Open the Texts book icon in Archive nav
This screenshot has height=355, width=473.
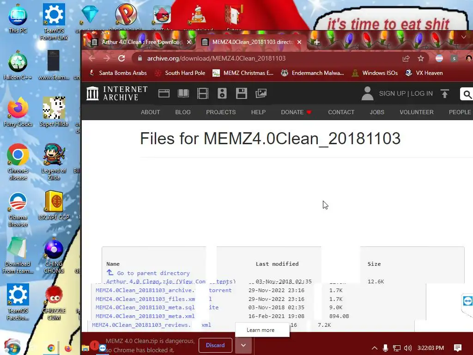coord(183,93)
